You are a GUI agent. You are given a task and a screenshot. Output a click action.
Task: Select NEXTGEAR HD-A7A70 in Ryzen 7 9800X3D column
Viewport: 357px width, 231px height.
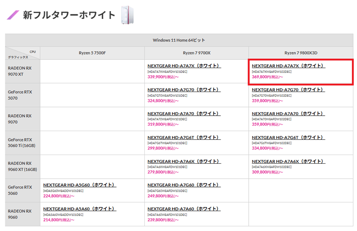point(288,114)
